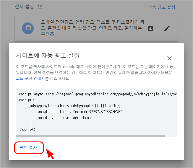193x168 pixels.
Task: Click the enable_page_level_ads: true line
Action: [64, 118]
